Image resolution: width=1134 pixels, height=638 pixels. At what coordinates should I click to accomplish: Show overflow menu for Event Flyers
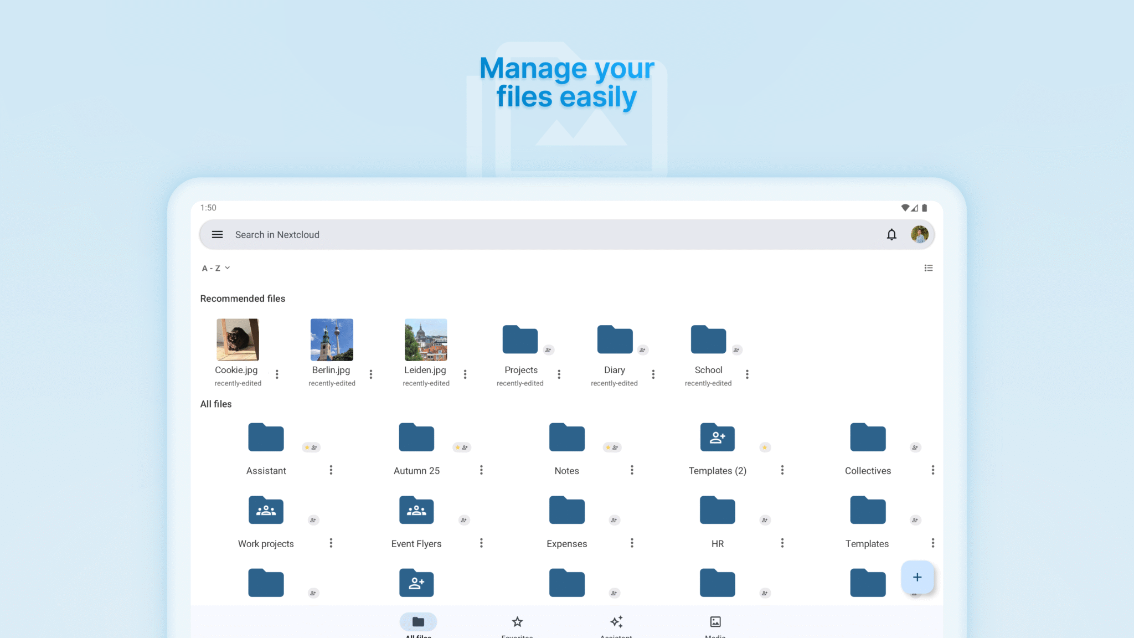tap(481, 543)
